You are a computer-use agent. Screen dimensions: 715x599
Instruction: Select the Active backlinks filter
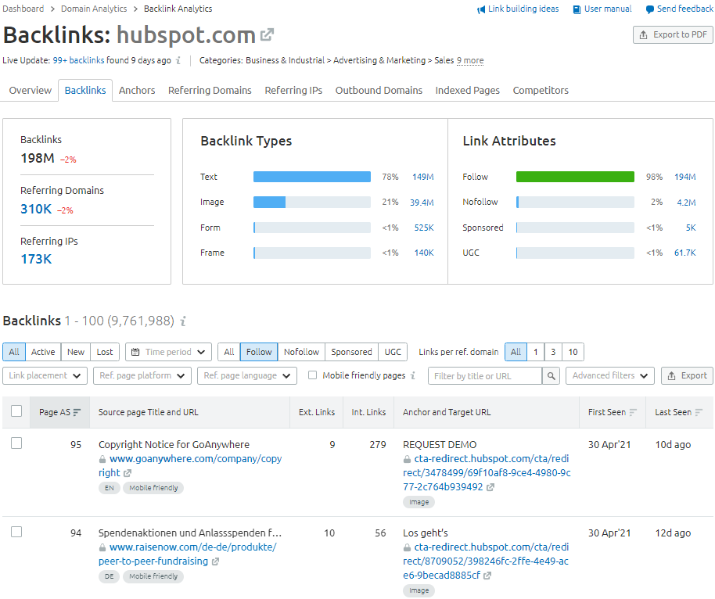click(43, 352)
